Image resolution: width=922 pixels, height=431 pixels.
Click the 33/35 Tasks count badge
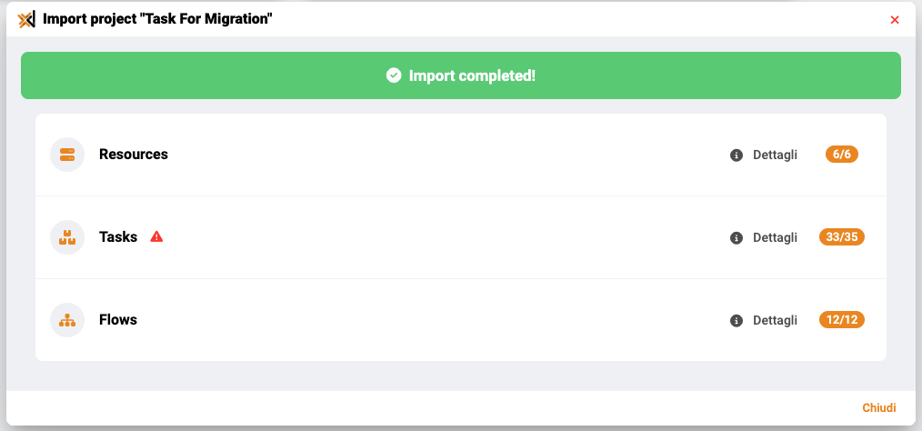point(842,237)
